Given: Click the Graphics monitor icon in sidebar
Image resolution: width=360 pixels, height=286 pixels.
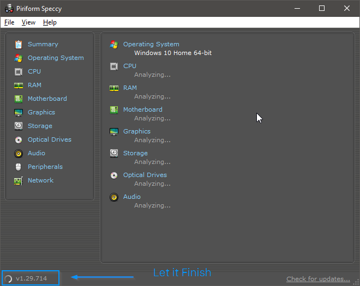Looking at the screenshot, I should [x=19, y=112].
